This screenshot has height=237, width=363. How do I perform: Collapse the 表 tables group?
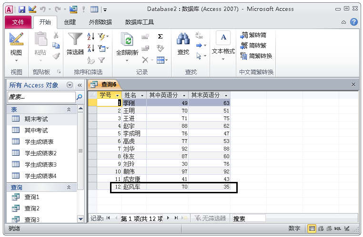69,110
